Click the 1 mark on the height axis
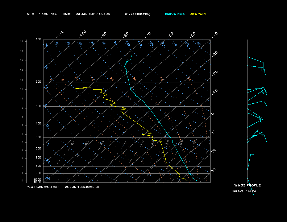The image size is (287, 222). 23,173
